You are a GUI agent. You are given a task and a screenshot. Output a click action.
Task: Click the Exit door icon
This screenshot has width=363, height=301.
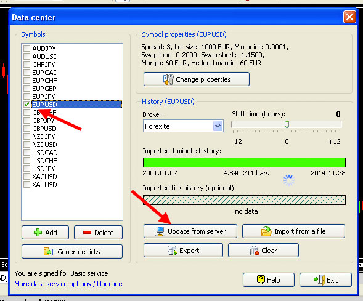[x=319, y=279]
